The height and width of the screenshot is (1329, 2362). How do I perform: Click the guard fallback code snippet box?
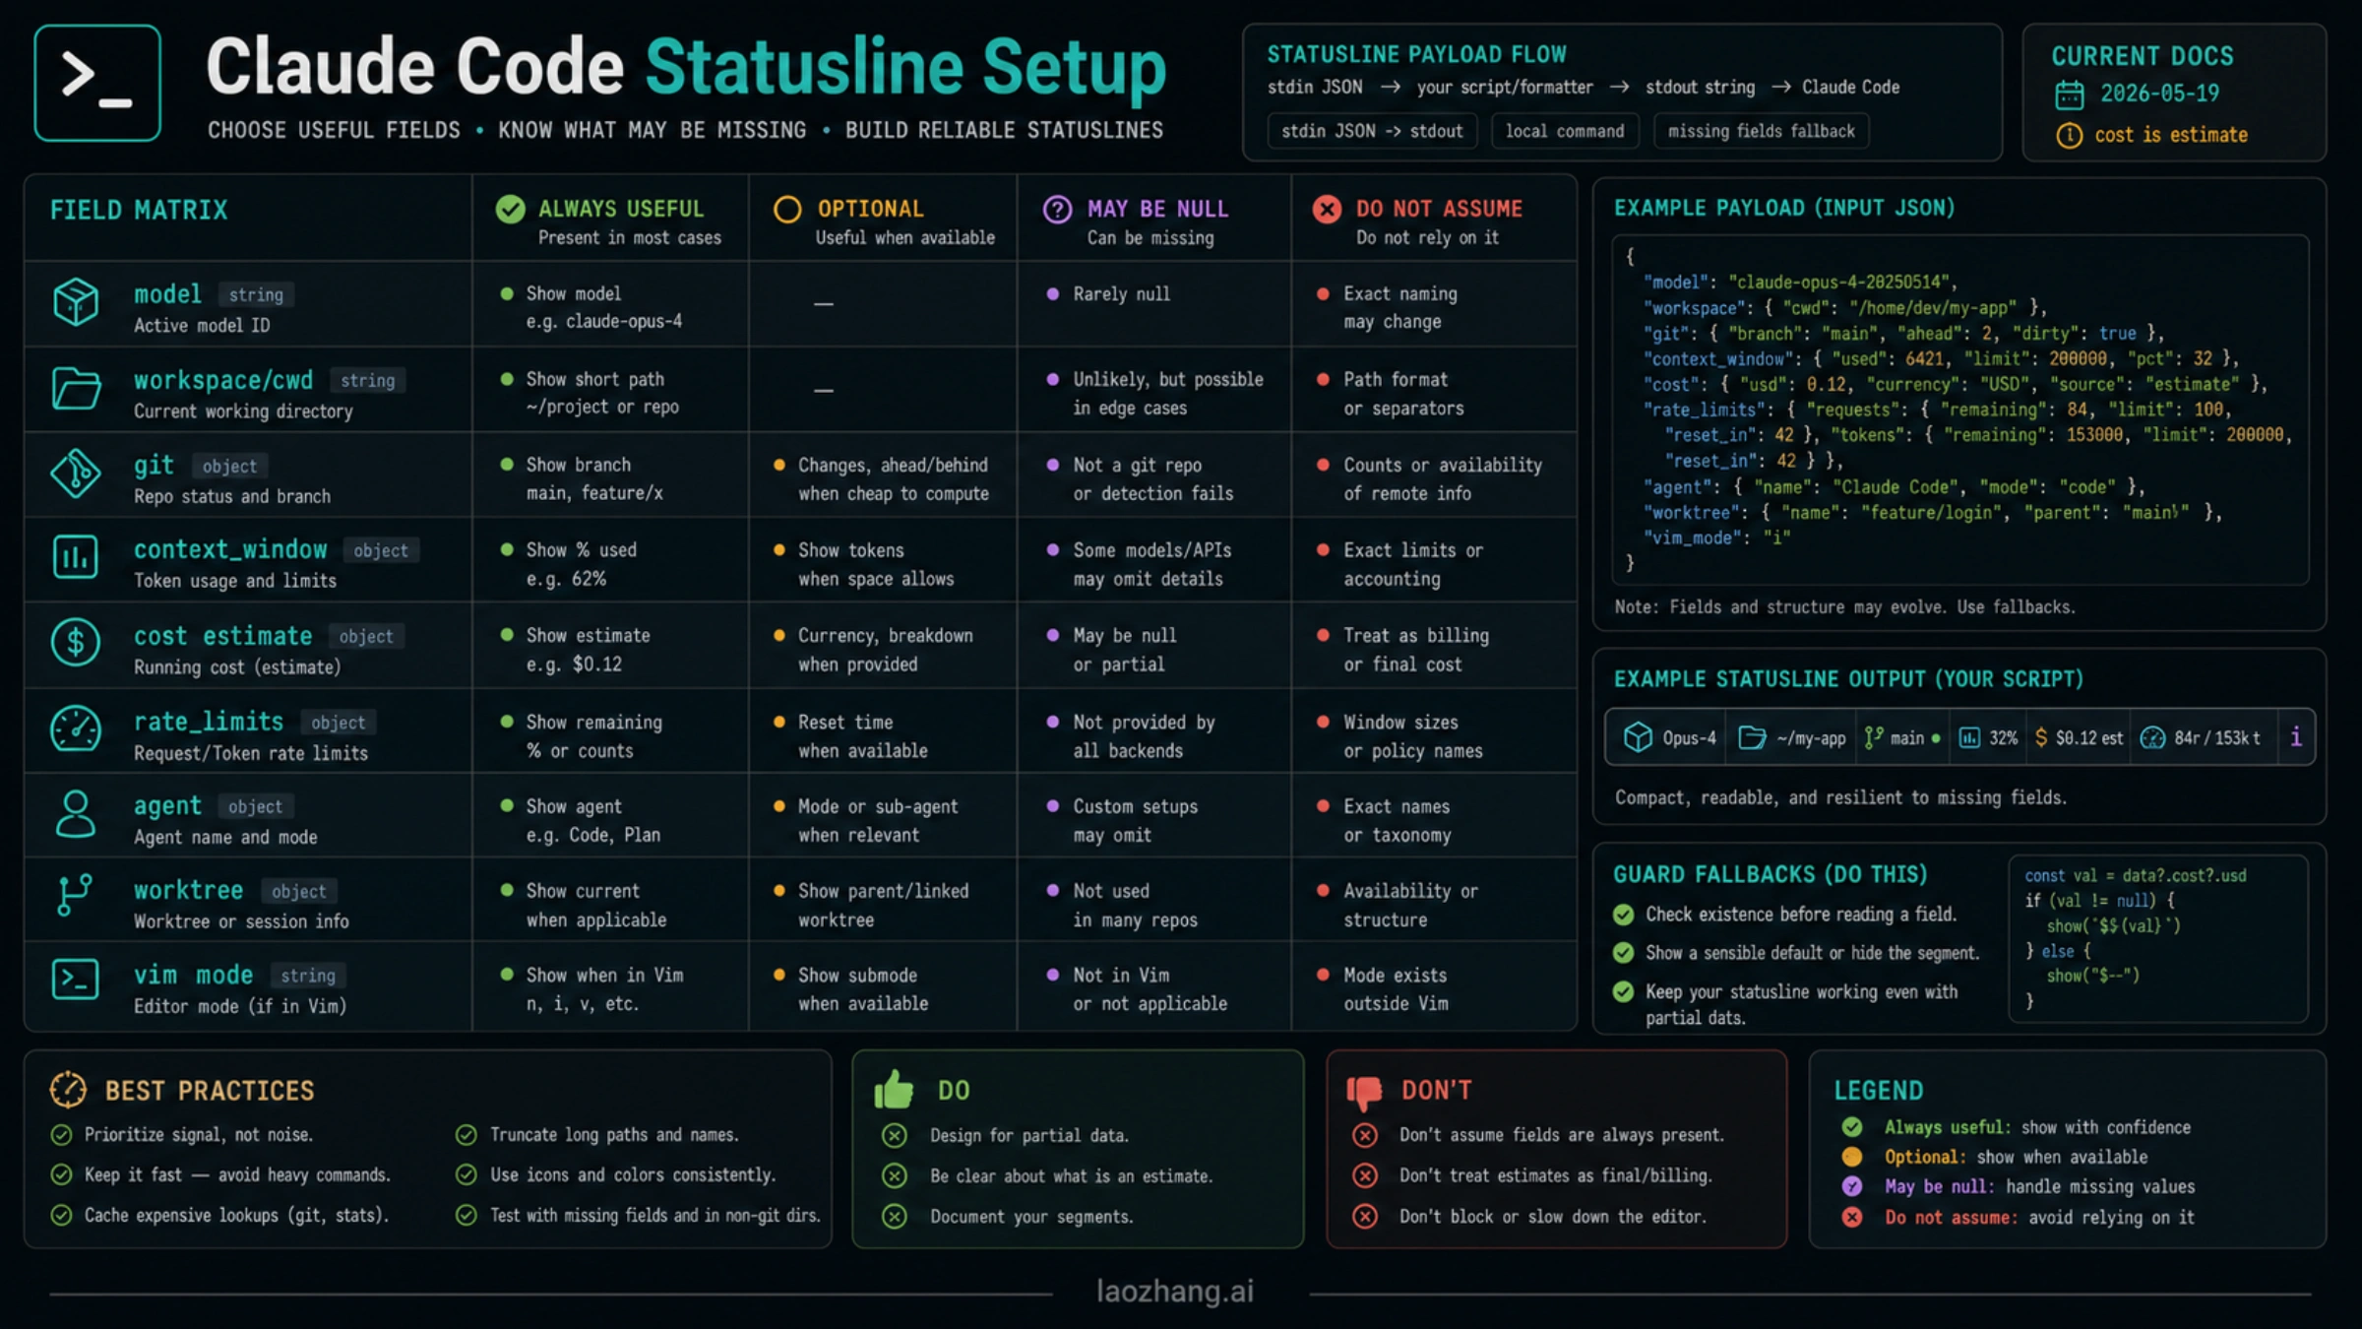[2158, 938]
